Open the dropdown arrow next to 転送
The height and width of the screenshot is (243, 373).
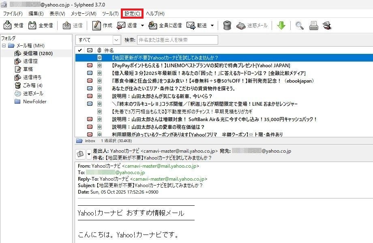tap(213, 26)
